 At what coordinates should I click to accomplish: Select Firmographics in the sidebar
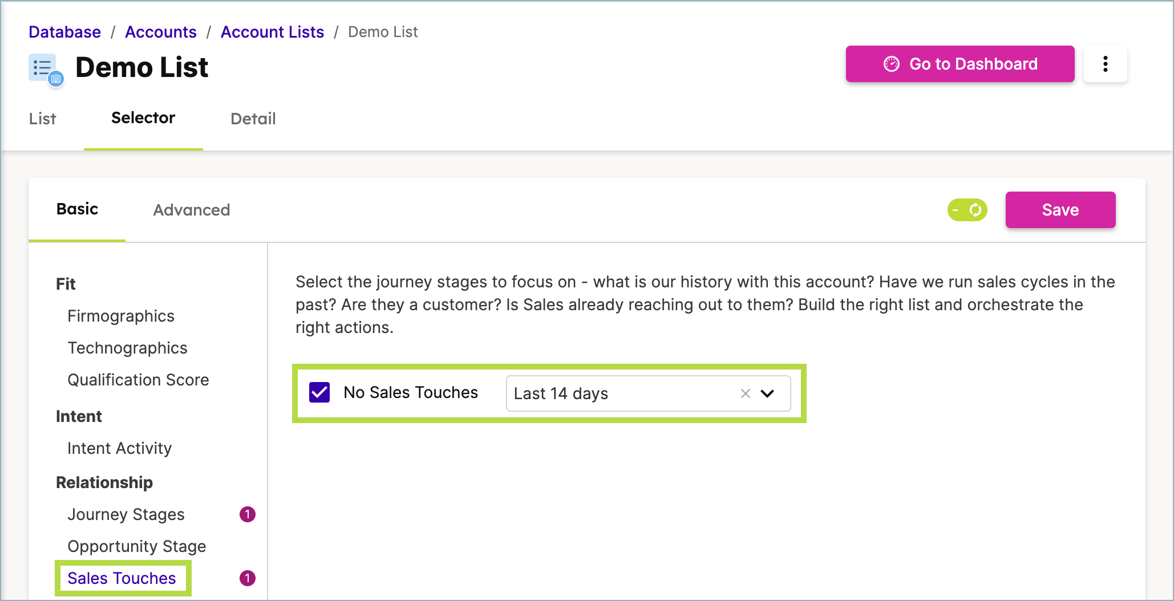tap(121, 316)
